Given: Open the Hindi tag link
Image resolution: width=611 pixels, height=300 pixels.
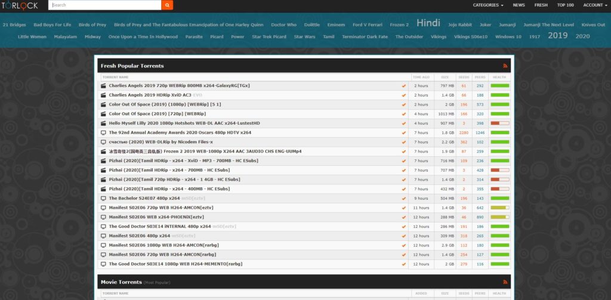Looking at the screenshot, I should (x=428, y=23).
